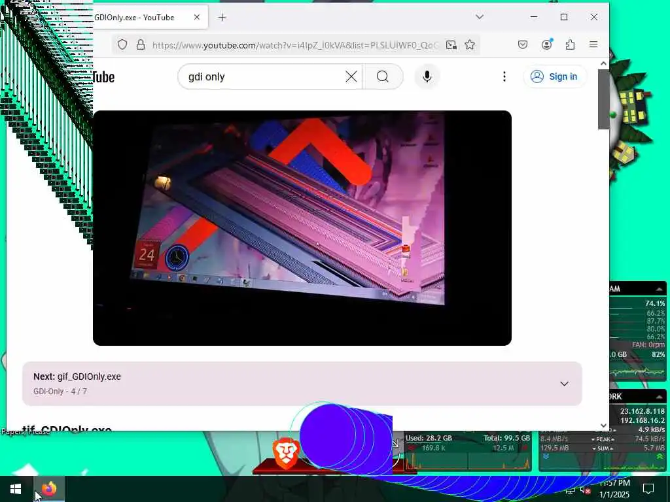Image resolution: width=670 pixels, height=502 pixels.
Task: Click the 'FAN: 0rpm' readout
Action: tap(648, 344)
